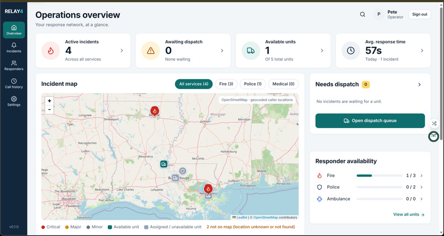Viewport: 444px width, 236px height.
Task: Click the Fire flame icon in Responder availability
Action: (320, 175)
